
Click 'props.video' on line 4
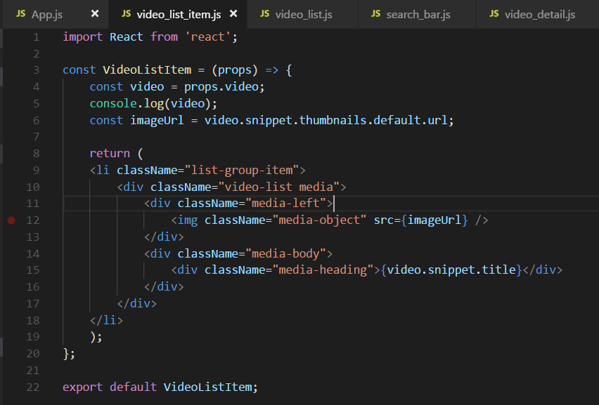pyautogui.click(x=221, y=87)
